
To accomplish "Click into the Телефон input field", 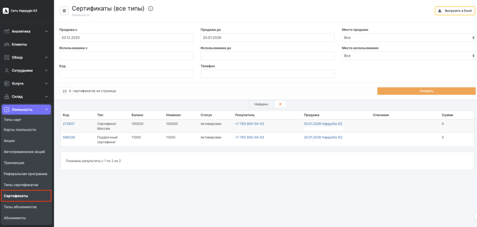I will tap(267, 74).
